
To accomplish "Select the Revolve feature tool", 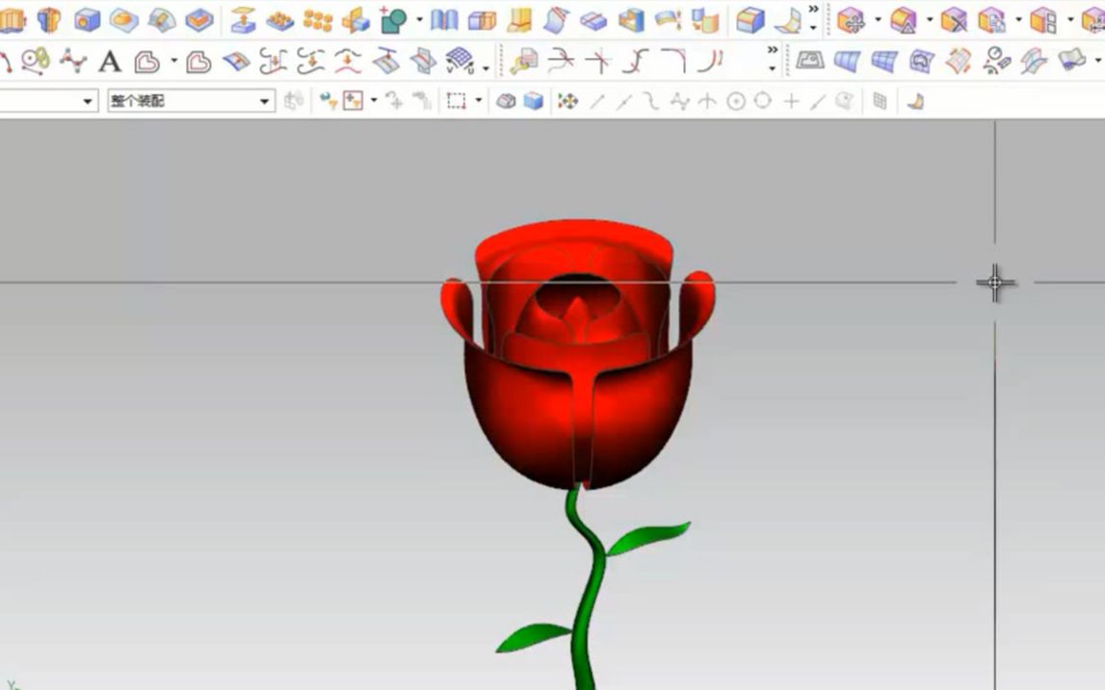I will (x=48, y=19).
